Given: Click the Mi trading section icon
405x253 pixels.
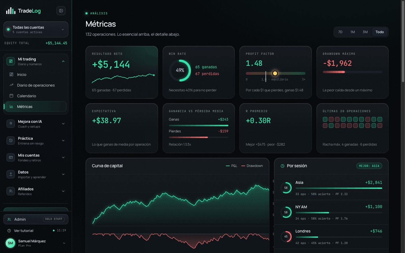Looking at the screenshot, I should click(x=11, y=61).
